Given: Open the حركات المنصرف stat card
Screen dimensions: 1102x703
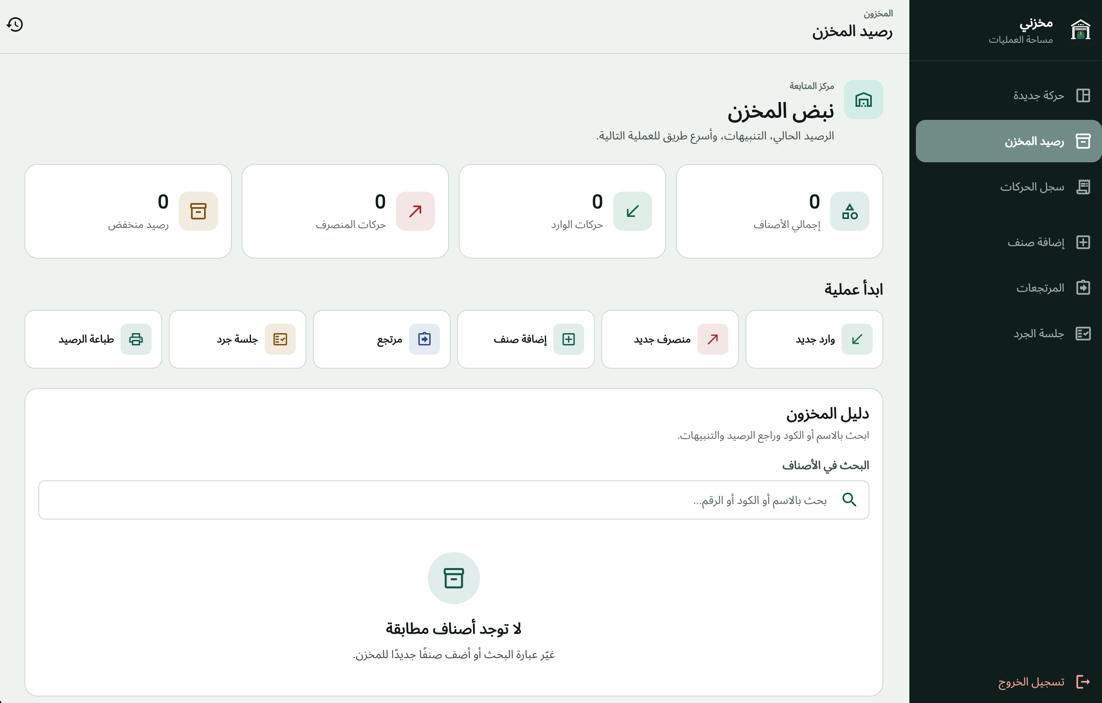Looking at the screenshot, I should 345,211.
